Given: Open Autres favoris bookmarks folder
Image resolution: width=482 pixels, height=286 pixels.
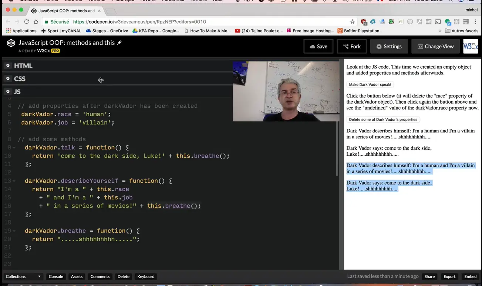Looking at the screenshot, I should click(462, 31).
